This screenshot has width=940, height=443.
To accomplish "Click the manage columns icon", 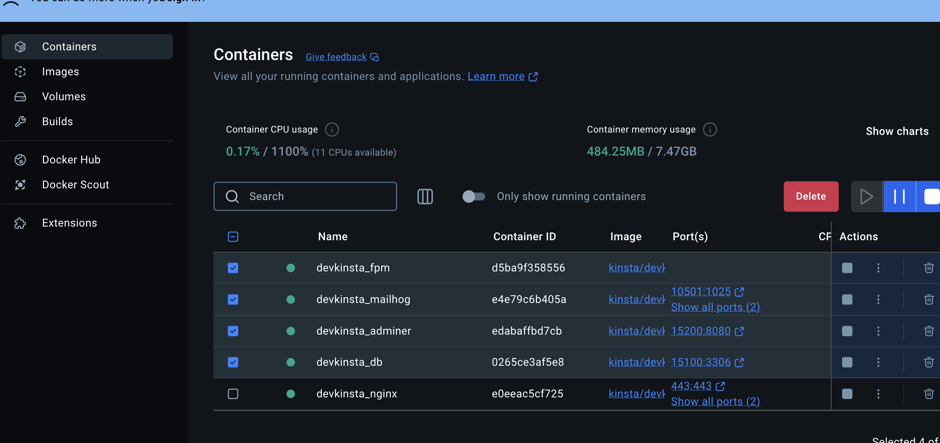I will (425, 197).
